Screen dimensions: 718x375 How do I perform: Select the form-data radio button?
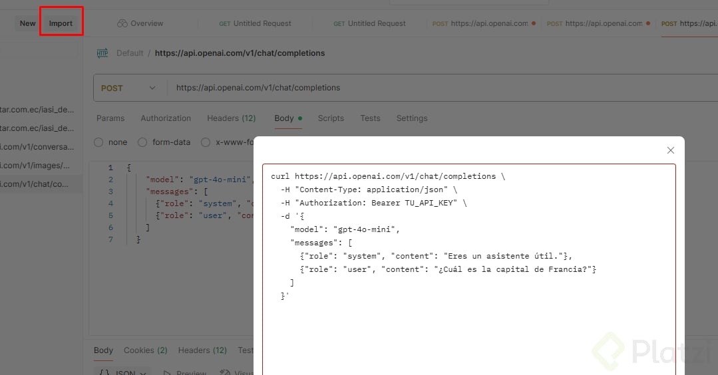(142, 142)
